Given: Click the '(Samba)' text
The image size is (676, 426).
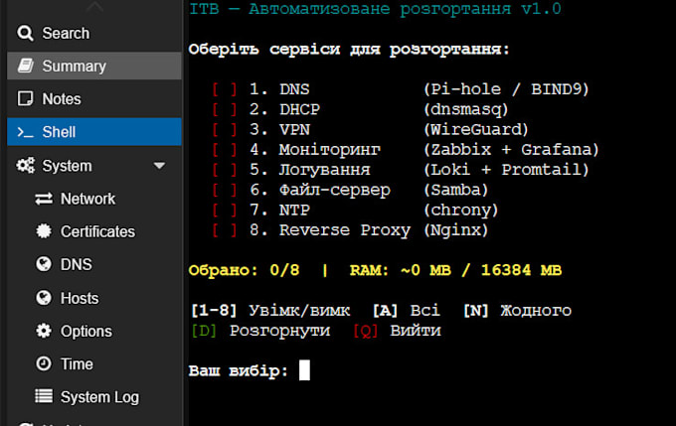Looking at the screenshot, I should [456, 190].
